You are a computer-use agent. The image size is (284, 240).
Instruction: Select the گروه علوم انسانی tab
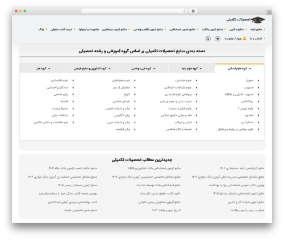(239, 69)
